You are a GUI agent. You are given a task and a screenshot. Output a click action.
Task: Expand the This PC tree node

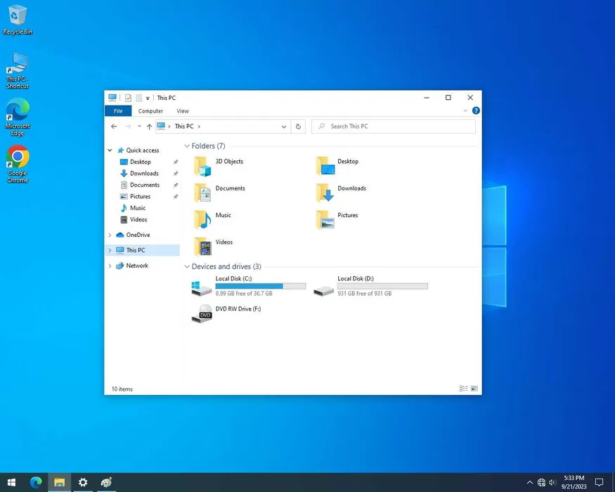click(x=110, y=250)
